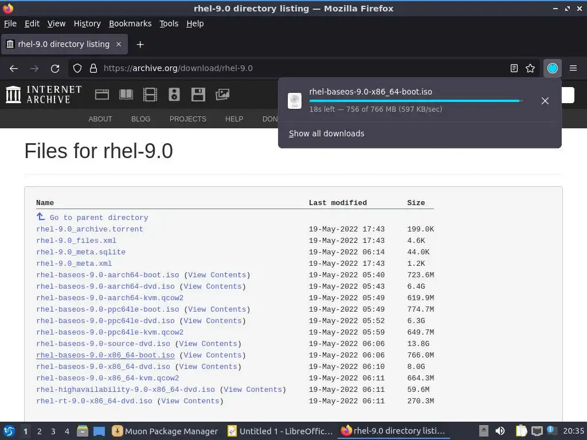Click the downloads progress icon in toolbar
The width and height of the screenshot is (587, 440).
(x=552, y=68)
